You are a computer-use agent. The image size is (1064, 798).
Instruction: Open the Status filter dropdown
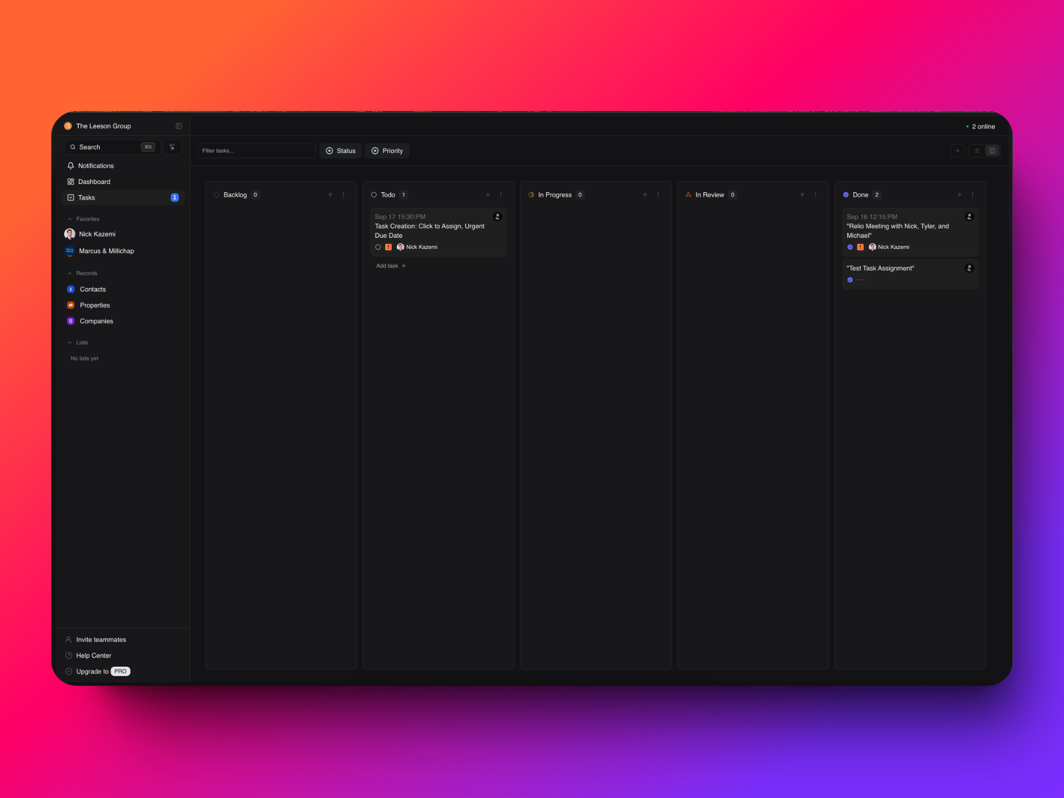tap(341, 151)
